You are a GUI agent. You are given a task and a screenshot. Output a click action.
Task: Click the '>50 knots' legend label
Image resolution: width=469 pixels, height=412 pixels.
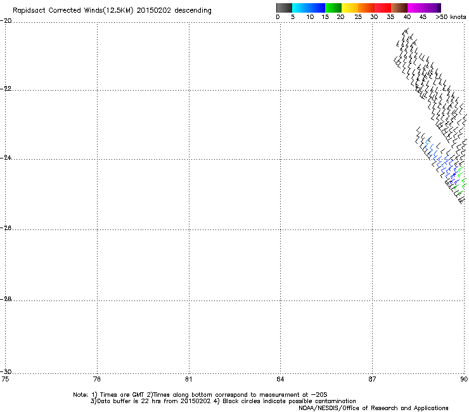451,17
